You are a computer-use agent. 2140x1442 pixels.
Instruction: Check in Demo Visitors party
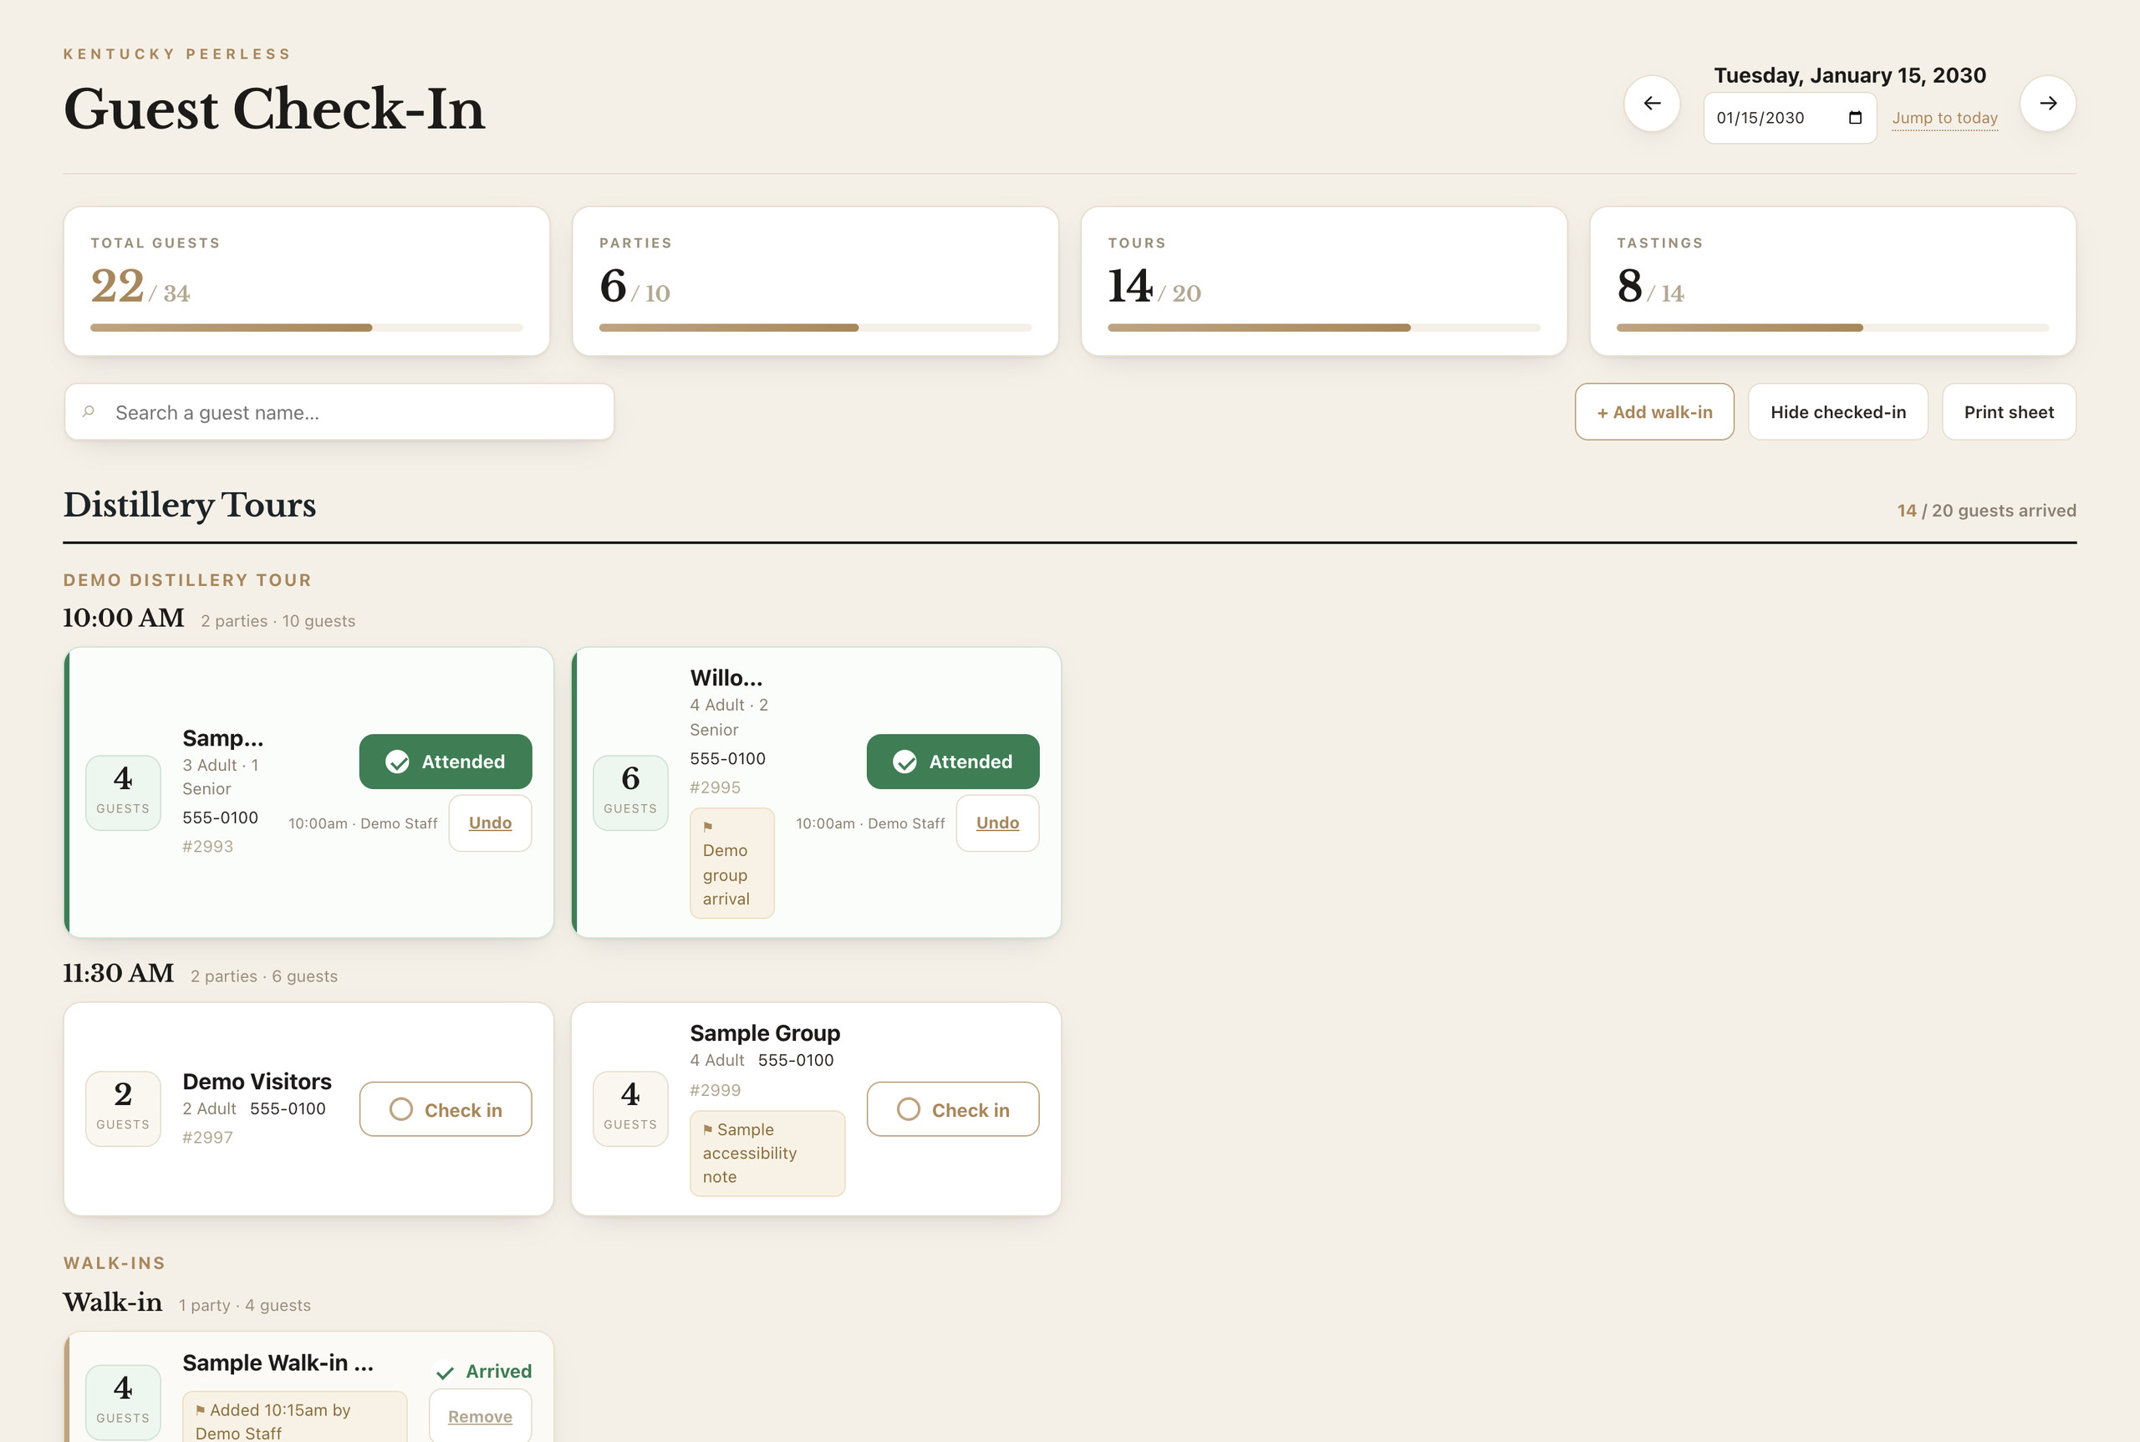point(445,1109)
